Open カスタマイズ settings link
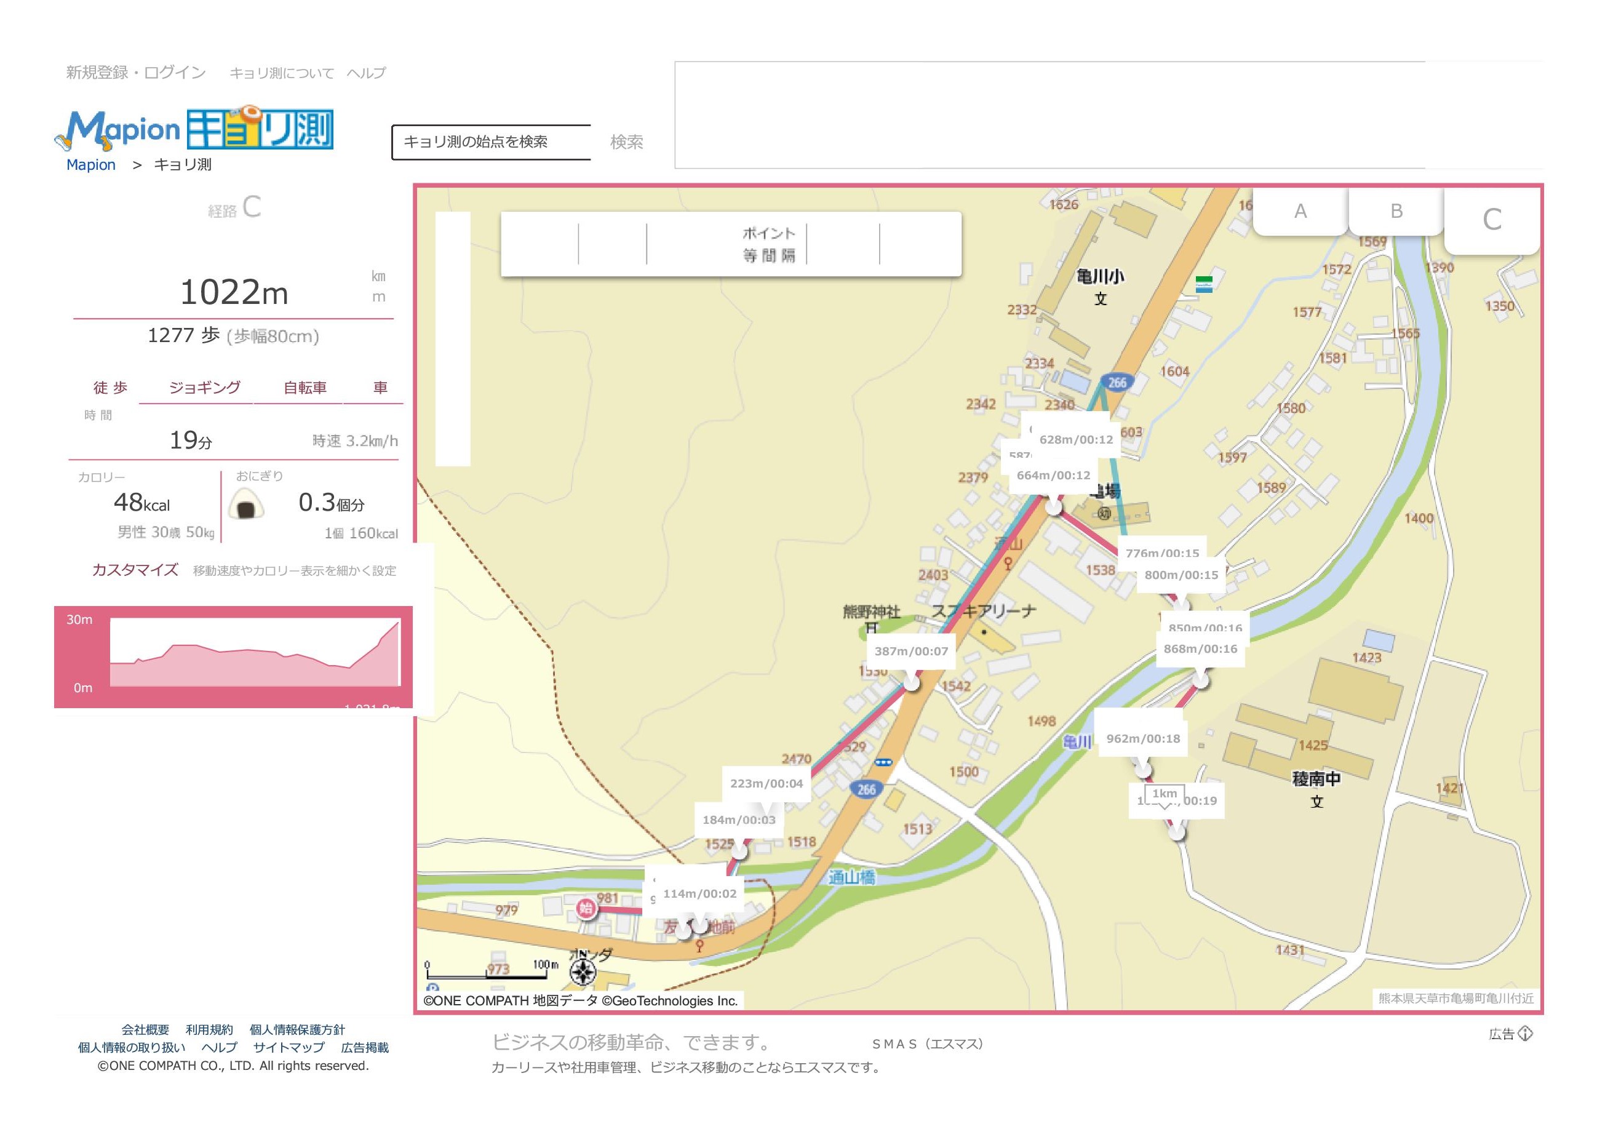 pos(135,570)
